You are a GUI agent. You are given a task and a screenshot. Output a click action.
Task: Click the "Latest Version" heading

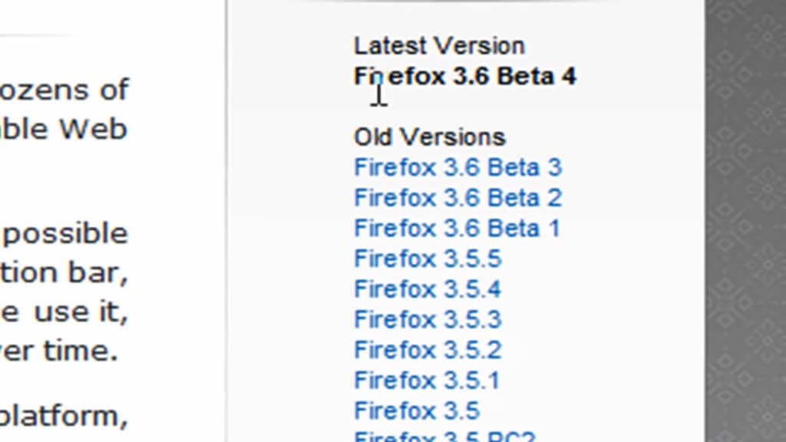439,46
